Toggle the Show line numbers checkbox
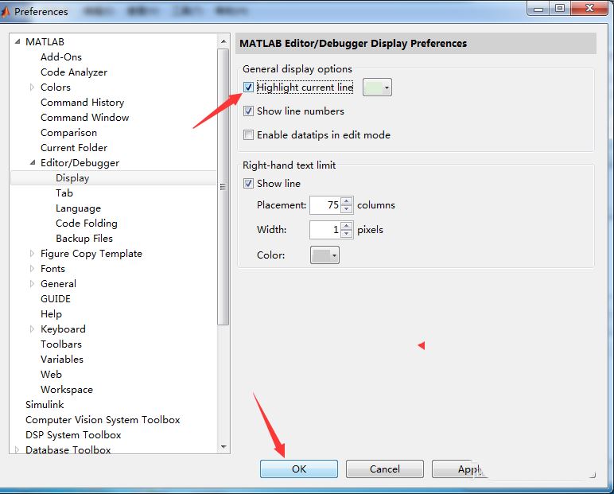614x494 pixels. pyautogui.click(x=248, y=111)
